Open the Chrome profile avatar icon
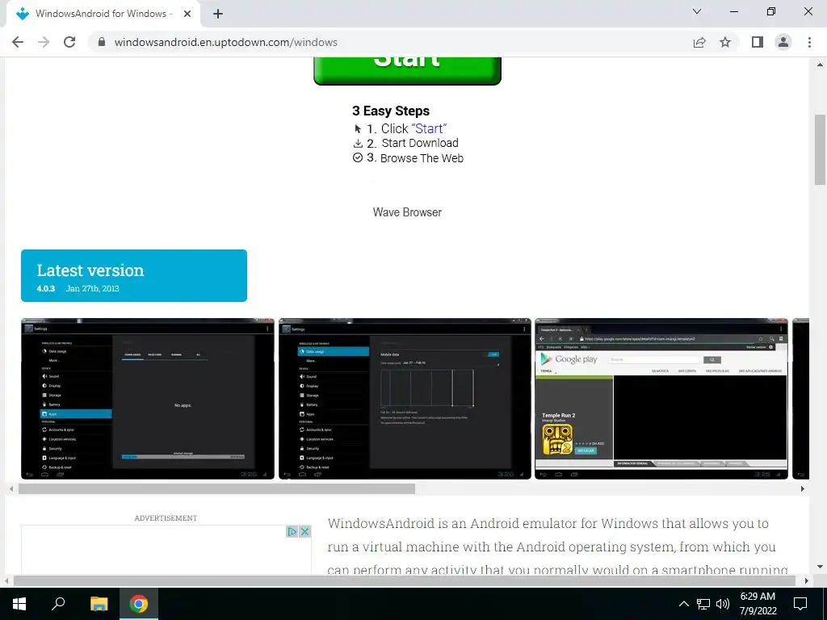Screen dimensions: 827x620 pos(783,42)
